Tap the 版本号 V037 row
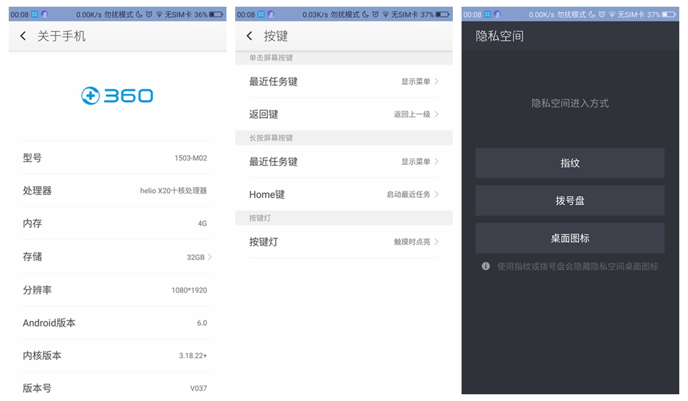688x401 pixels. [117, 388]
